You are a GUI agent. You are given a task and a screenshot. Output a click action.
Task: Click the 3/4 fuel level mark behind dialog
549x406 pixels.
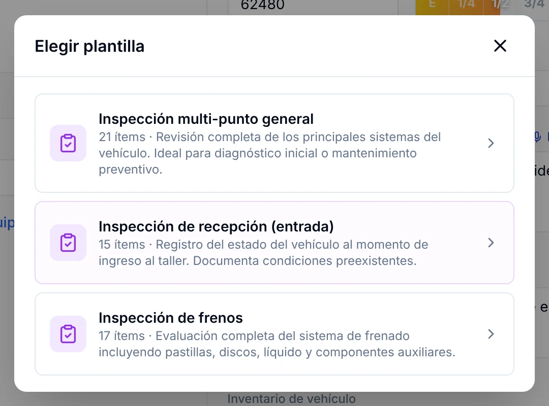[x=534, y=4]
